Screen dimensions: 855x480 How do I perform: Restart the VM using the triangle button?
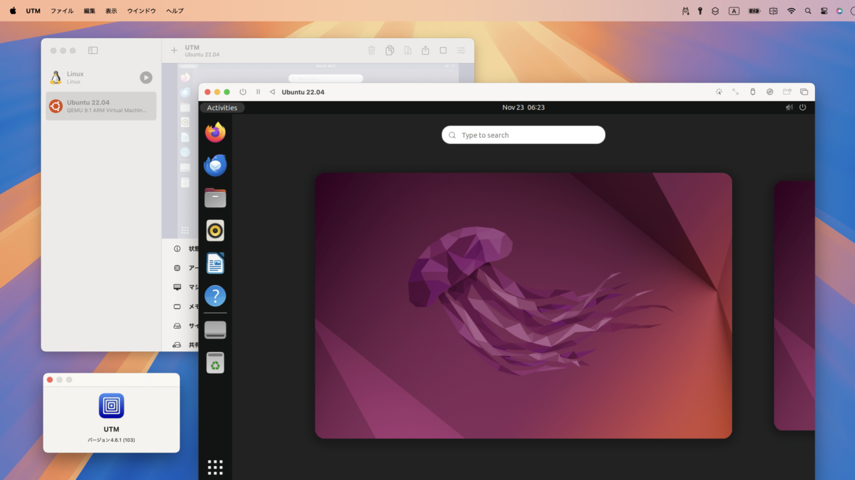[x=272, y=92]
